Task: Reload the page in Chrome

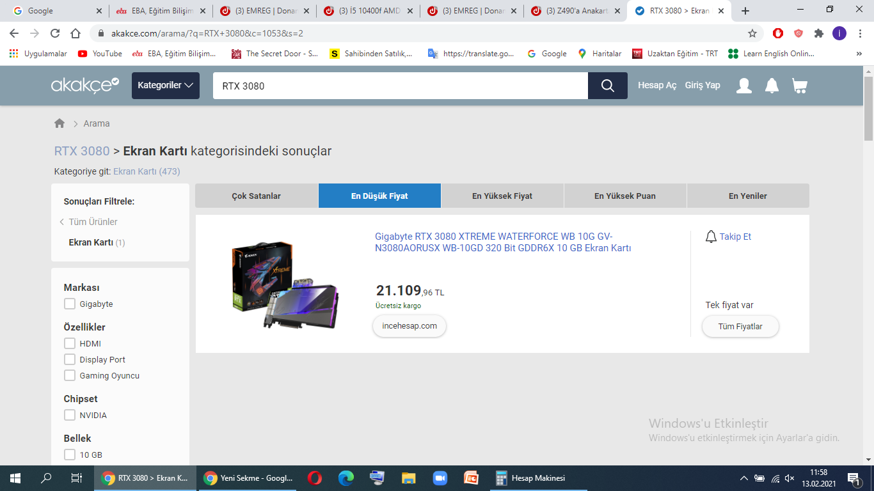Action: [55, 33]
